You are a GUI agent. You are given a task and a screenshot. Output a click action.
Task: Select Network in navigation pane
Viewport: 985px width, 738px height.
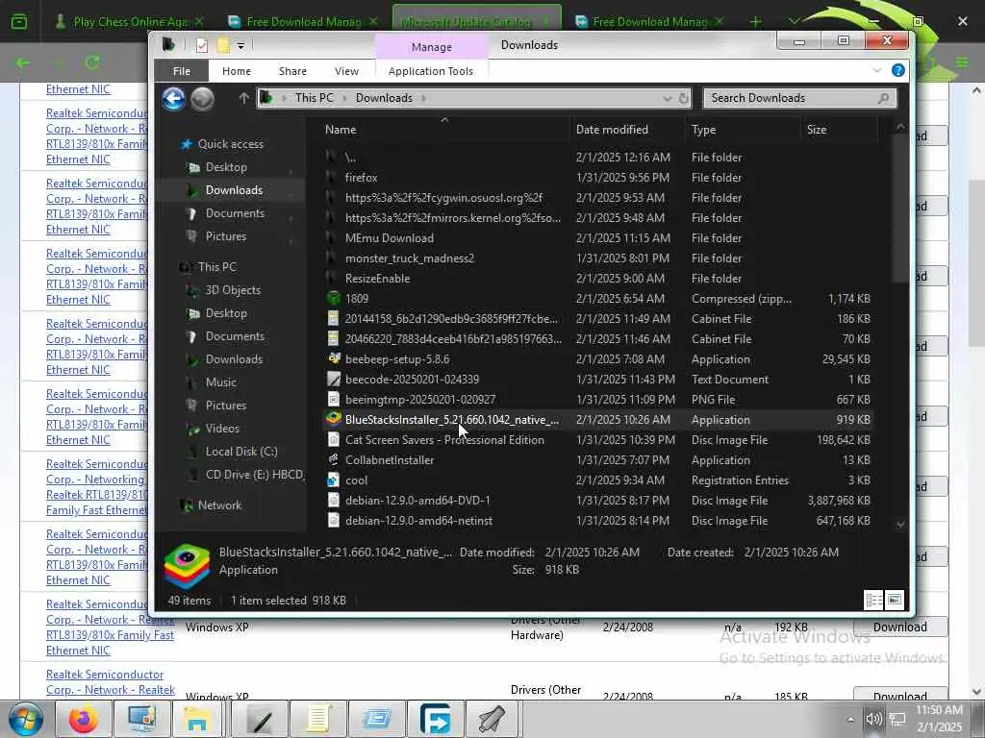(x=219, y=505)
